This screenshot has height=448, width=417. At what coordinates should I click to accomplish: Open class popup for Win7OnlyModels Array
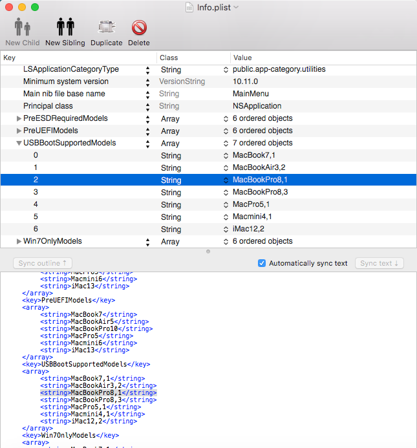click(x=226, y=242)
